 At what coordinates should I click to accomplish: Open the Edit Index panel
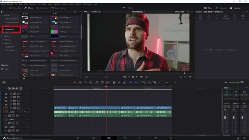click(42, 8)
